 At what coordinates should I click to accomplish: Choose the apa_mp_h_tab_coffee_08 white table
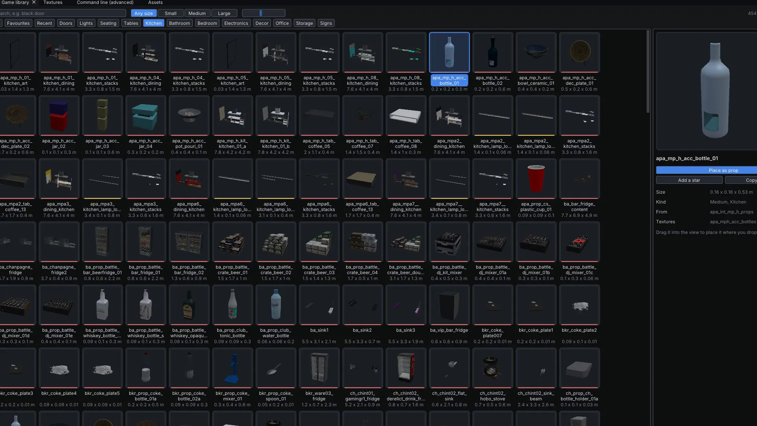(x=406, y=116)
